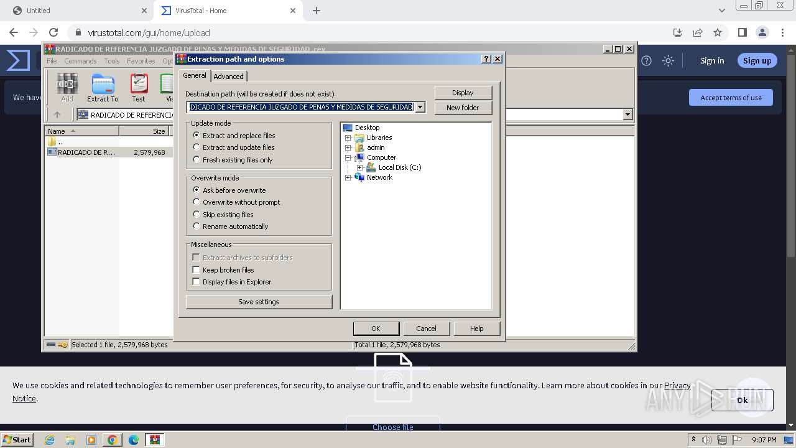Click the WinRAR Add toolbar icon
The image size is (796, 448).
point(67,88)
